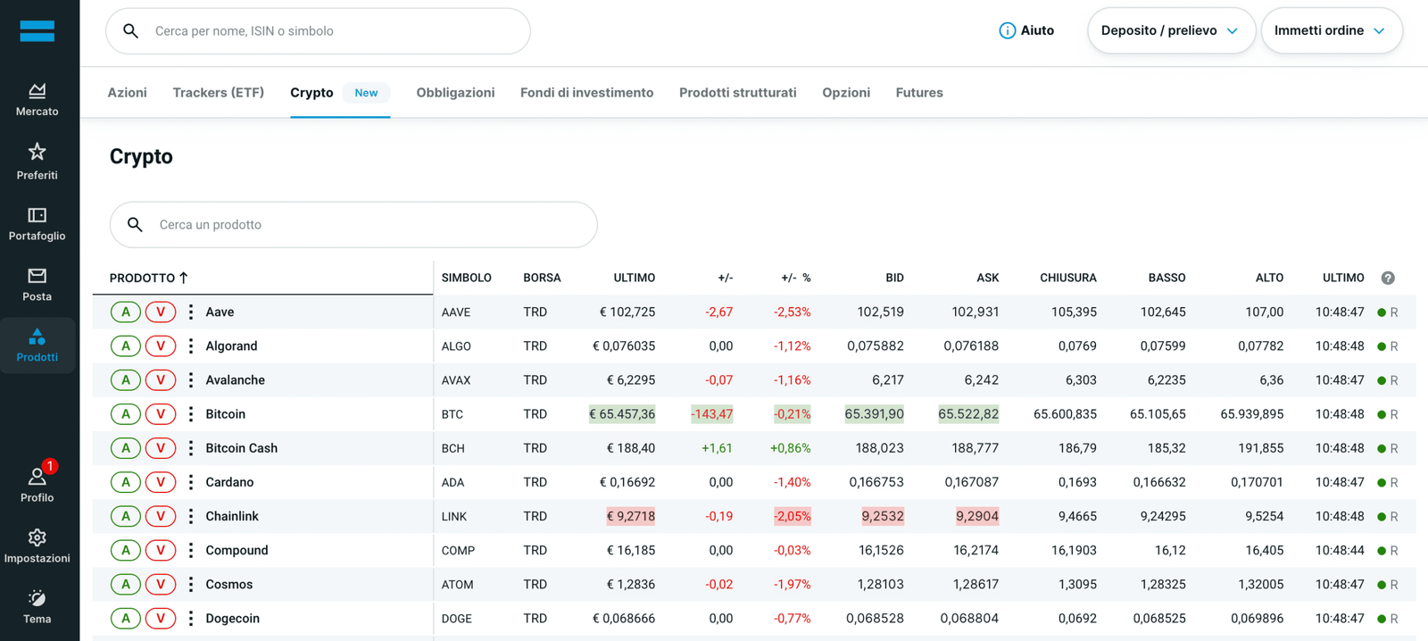
Task: Open the Dogecoin product link
Action: coord(232,618)
